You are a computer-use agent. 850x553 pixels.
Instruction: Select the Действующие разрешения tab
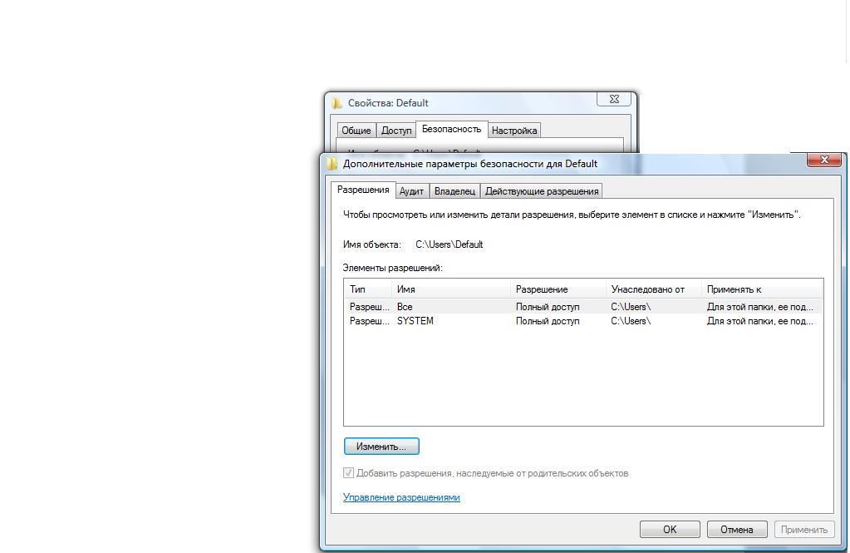541,191
